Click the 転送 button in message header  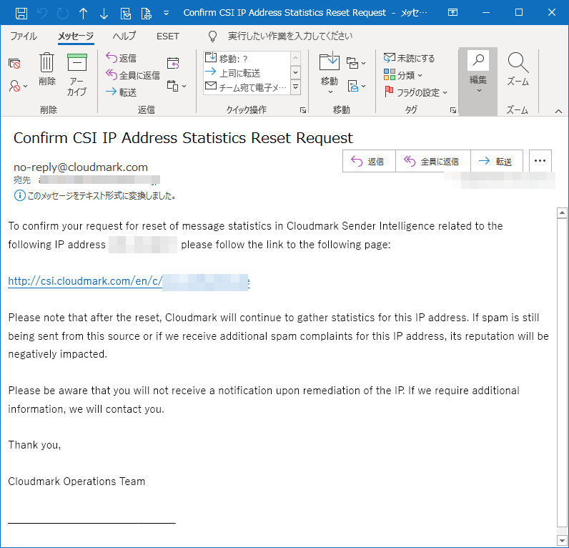tap(497, 161)
